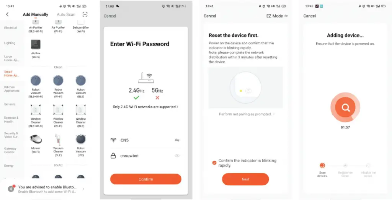392x200 pixels.
Task: Toggle password visibility eye icon
Action: [x=177, y=156]
